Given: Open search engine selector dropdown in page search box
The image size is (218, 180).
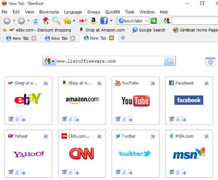Looking at the screenshot, I should click(53, 61).
